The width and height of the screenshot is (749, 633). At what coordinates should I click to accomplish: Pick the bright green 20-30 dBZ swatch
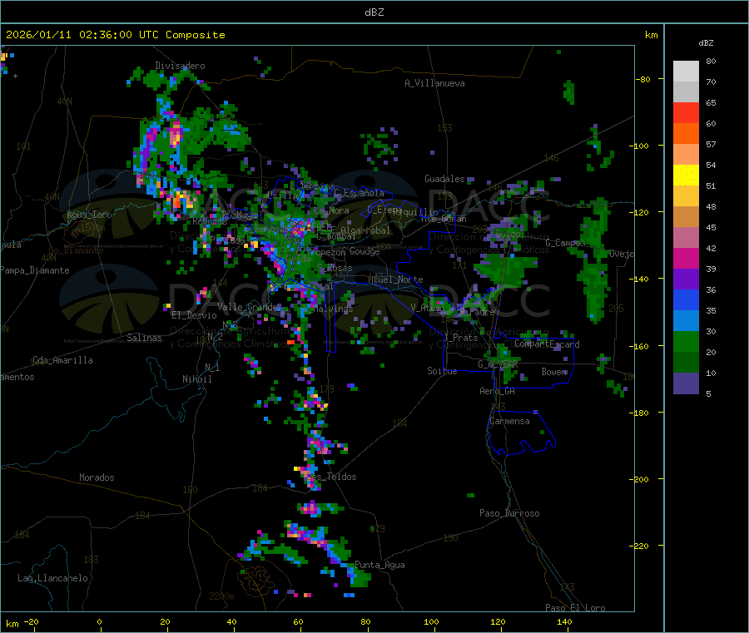pos(686,341)
